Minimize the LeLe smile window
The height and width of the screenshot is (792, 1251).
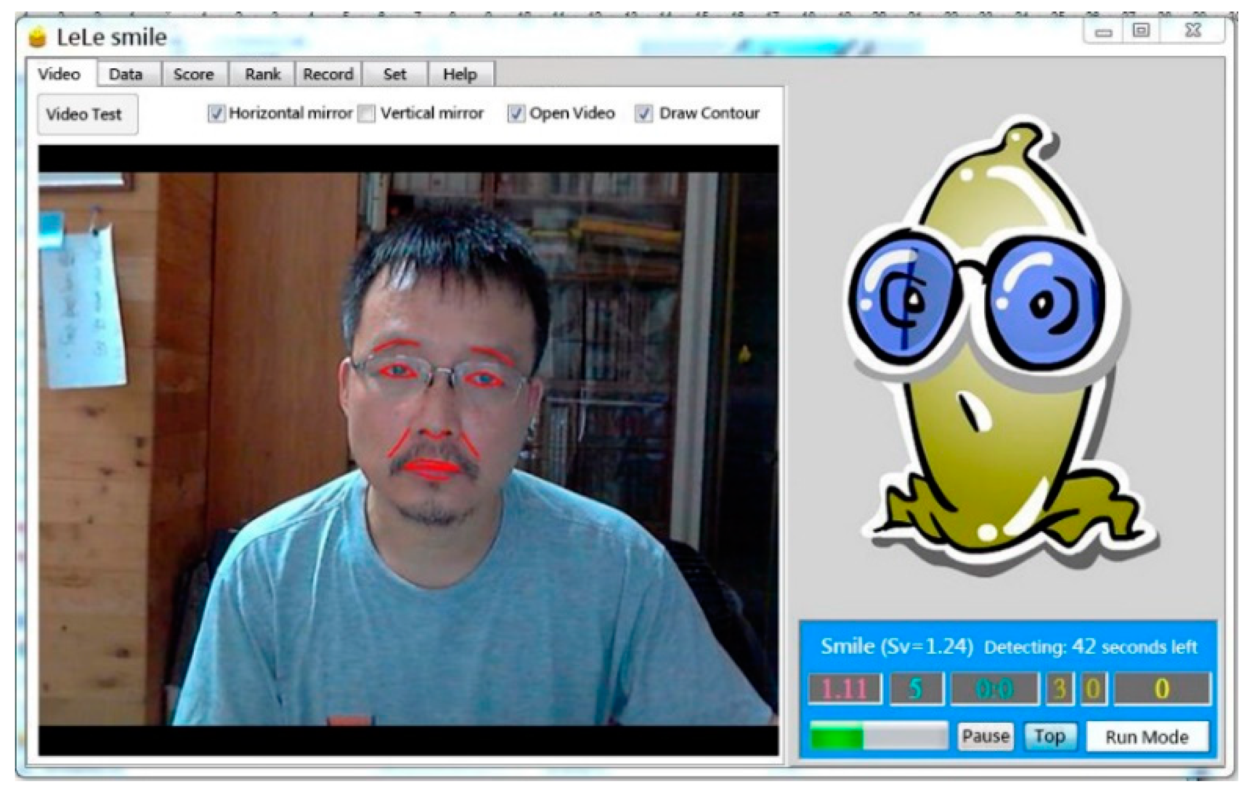click(1103, 32)
